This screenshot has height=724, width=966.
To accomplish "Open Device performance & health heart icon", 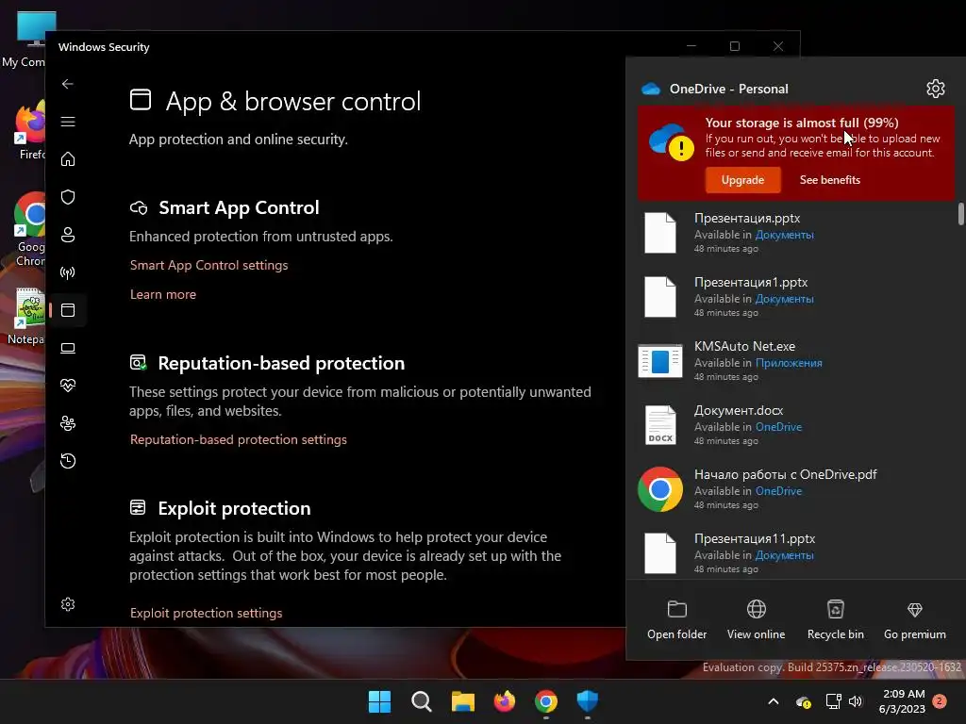I will pos(68,386).
